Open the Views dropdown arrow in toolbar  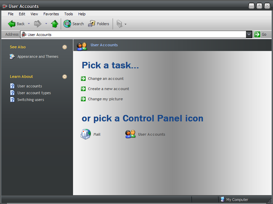[126, 24]
